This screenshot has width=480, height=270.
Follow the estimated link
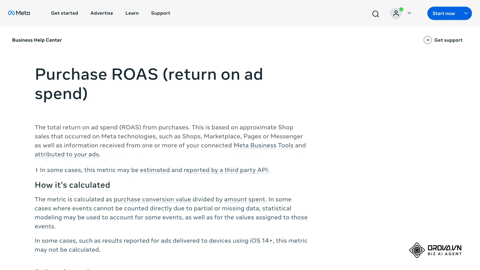(155, 170)
